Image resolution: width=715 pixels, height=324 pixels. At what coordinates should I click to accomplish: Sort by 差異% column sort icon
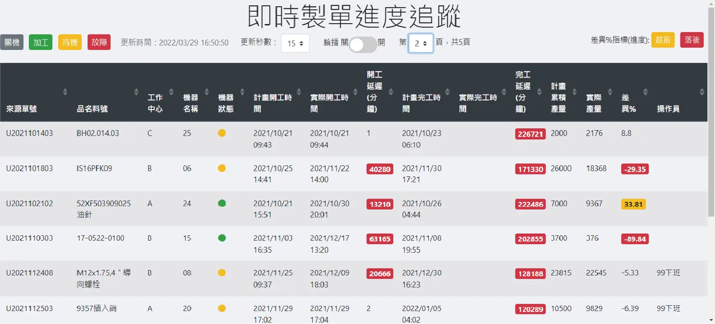tap(645, 92)
